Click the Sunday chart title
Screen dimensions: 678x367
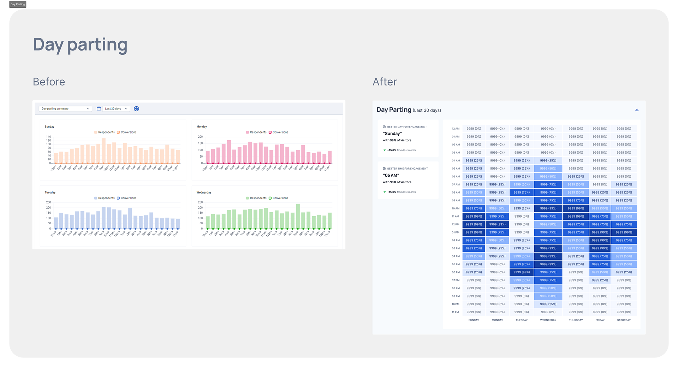pyautogui.click(x=49, y=126)
